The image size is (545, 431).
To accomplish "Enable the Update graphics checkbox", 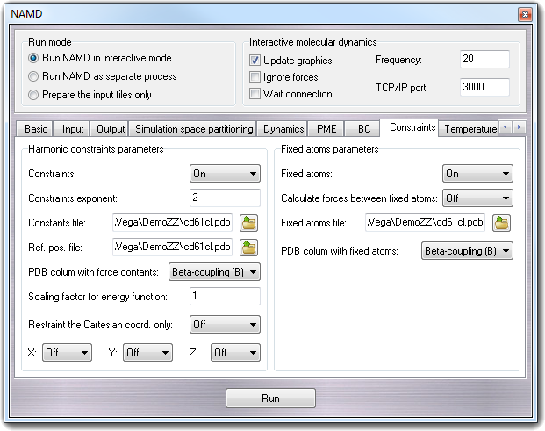I will (x=255, y=61).
